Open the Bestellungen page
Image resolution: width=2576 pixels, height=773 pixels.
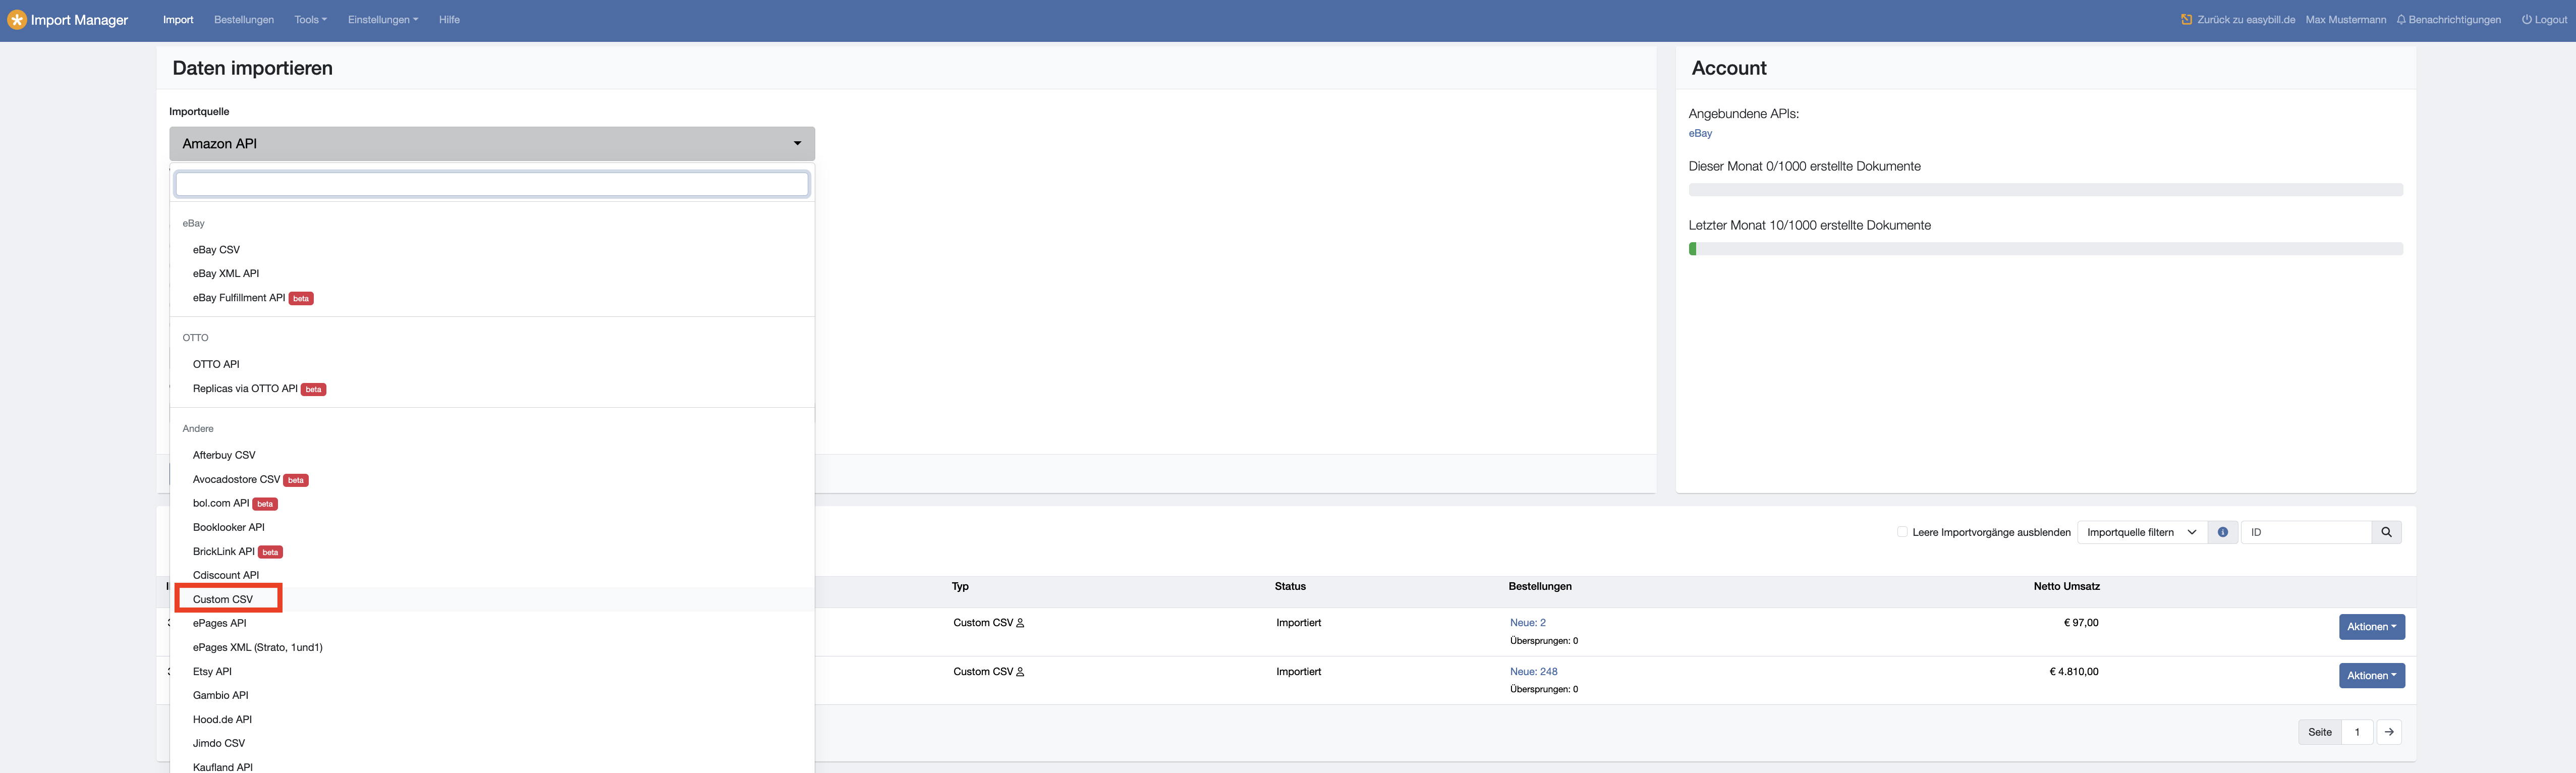[244, 20]
